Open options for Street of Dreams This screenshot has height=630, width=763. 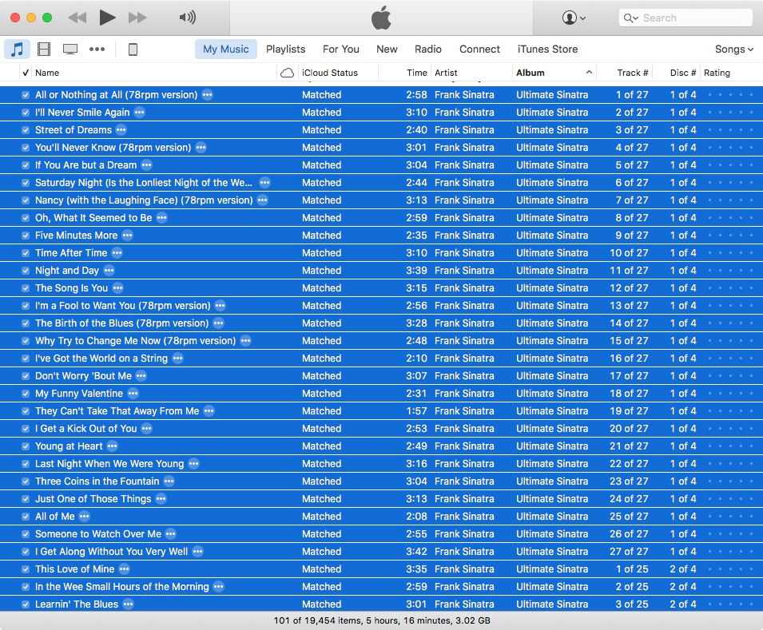click(x=121, y=130)
